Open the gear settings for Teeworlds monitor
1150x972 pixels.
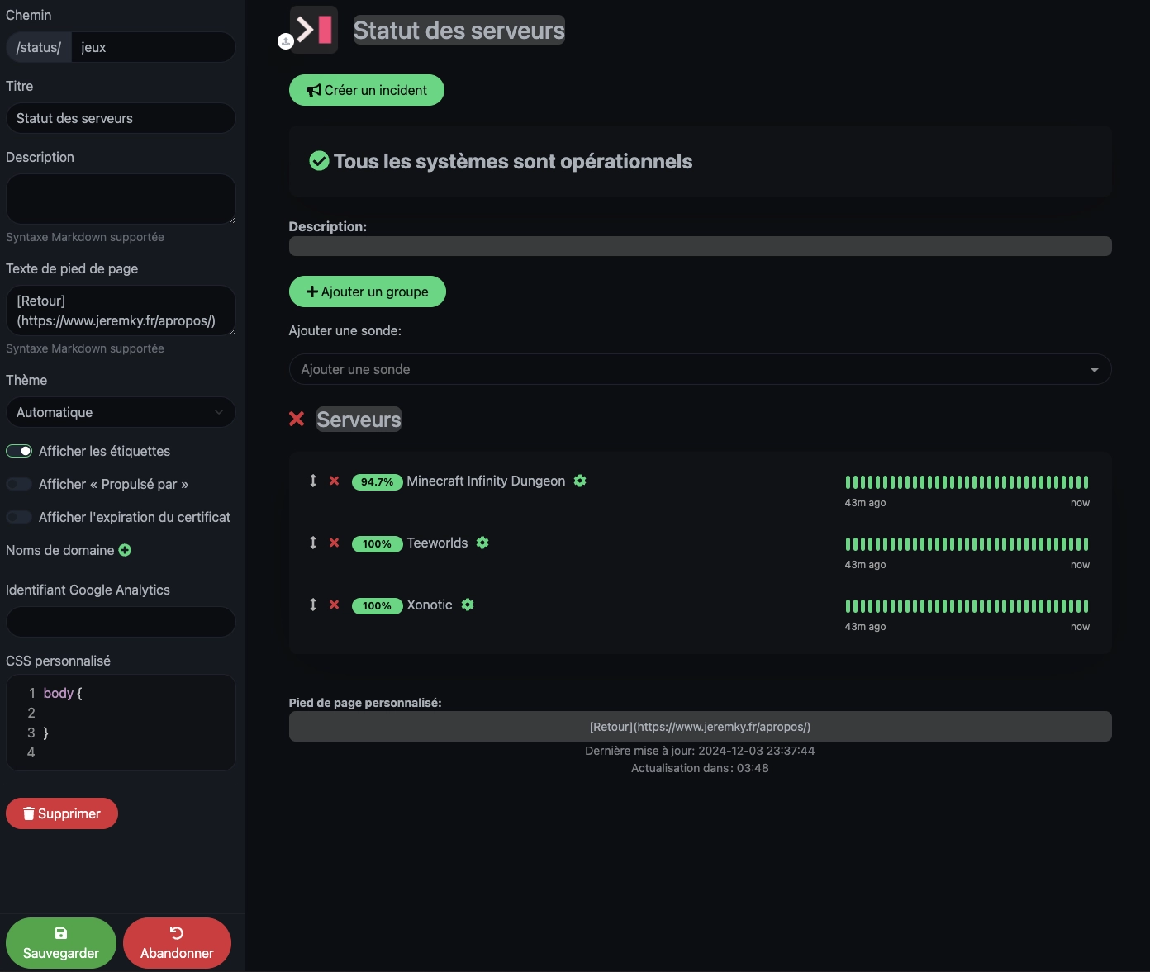tap(482, 543)
